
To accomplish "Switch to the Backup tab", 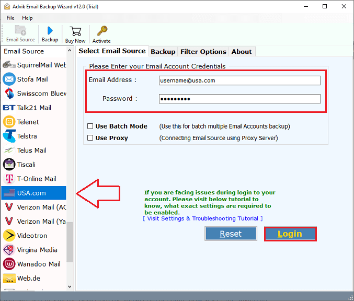I will (x=163, y=52).
